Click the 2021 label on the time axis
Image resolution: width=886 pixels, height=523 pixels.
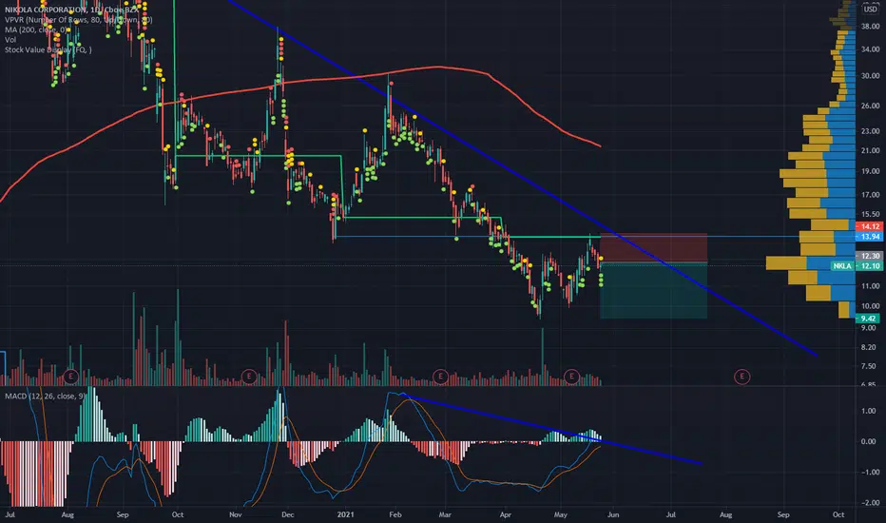345,514
